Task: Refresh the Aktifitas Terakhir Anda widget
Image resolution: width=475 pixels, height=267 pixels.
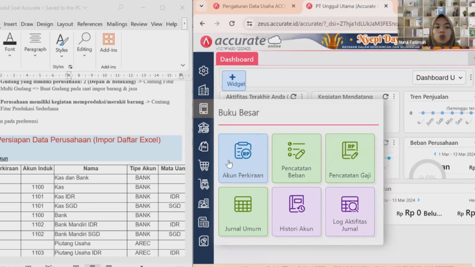Action: pos(294,97)
